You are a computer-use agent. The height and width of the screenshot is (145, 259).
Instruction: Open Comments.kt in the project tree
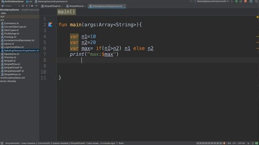click(x=11, y=23)
